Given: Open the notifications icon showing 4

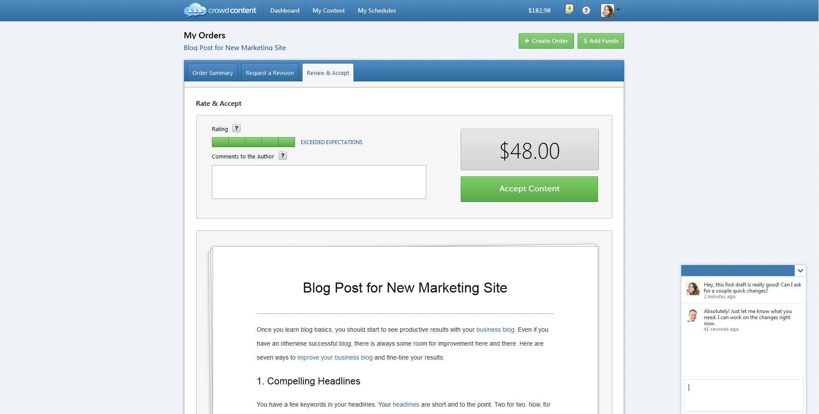Looking at the screenshot, I should pos(569,9).
